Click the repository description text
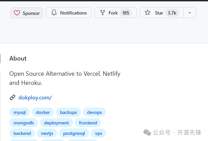 coord(65,78)
